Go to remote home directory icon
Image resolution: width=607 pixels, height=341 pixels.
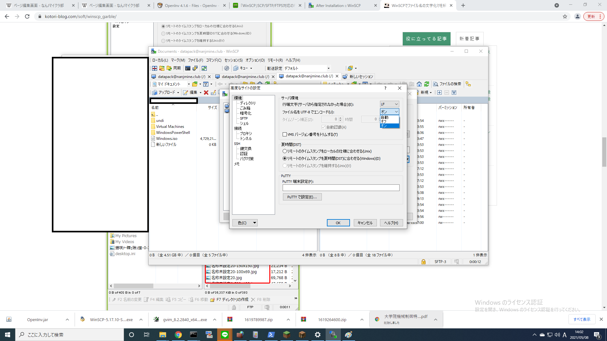point(419,84)
